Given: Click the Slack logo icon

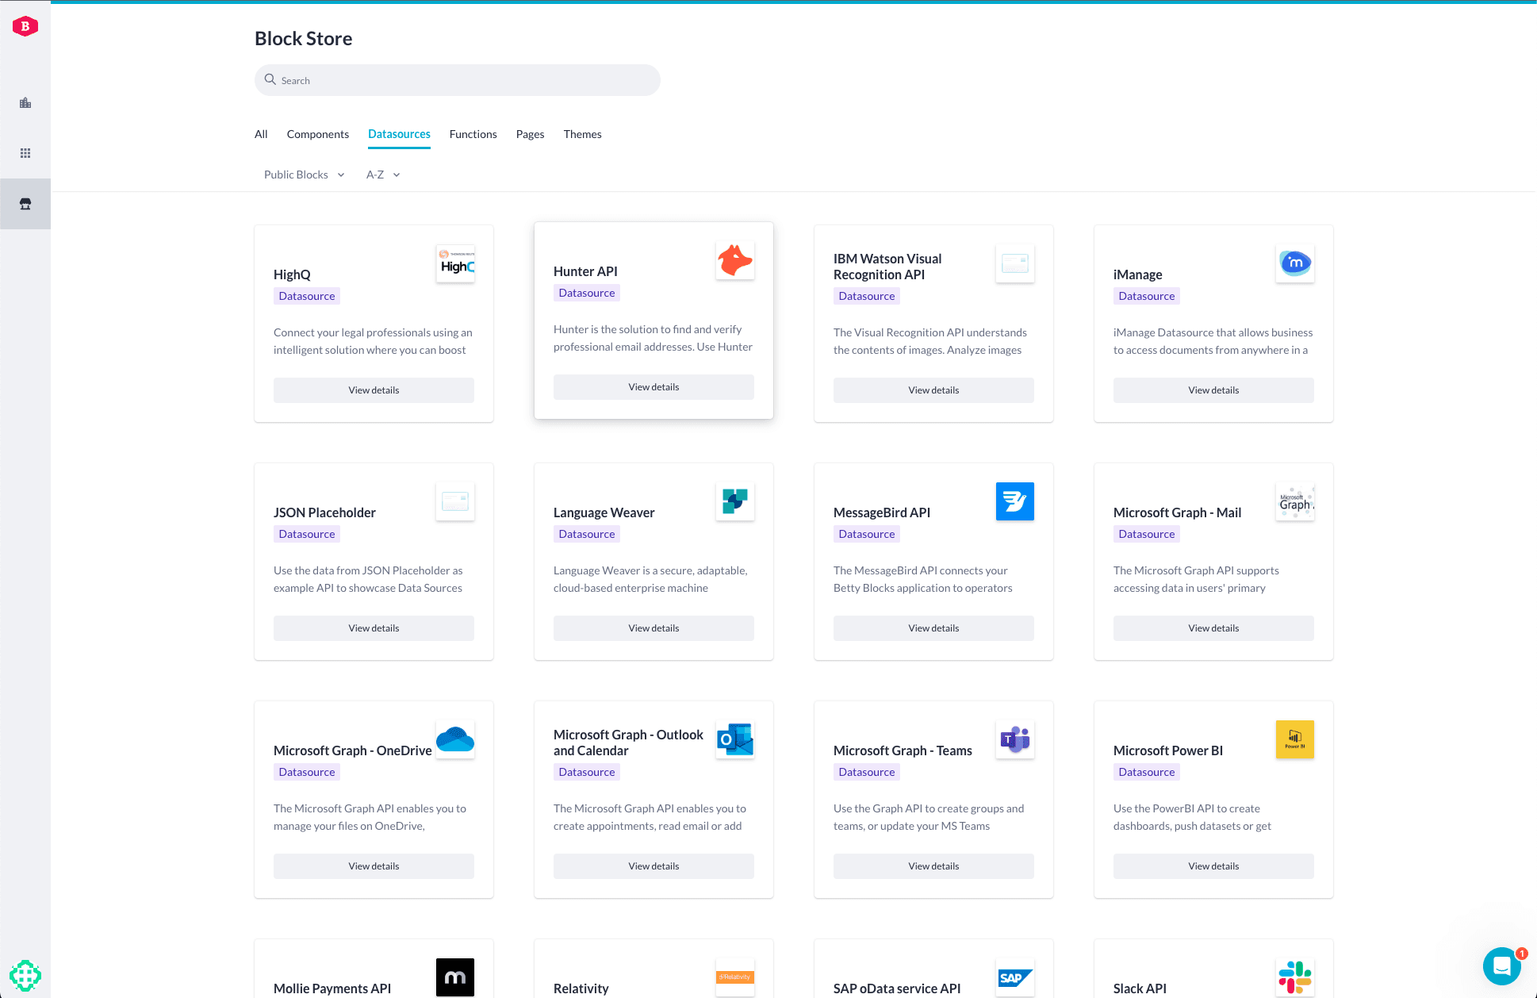Looking at the screenshot, I should point(1295,977).
